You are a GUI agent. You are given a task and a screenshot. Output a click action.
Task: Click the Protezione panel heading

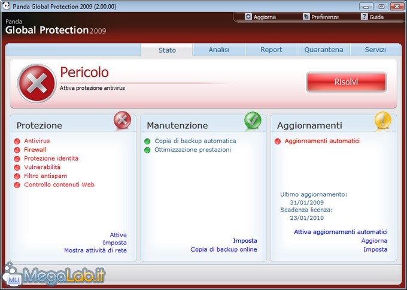click(x=39, y=125)
